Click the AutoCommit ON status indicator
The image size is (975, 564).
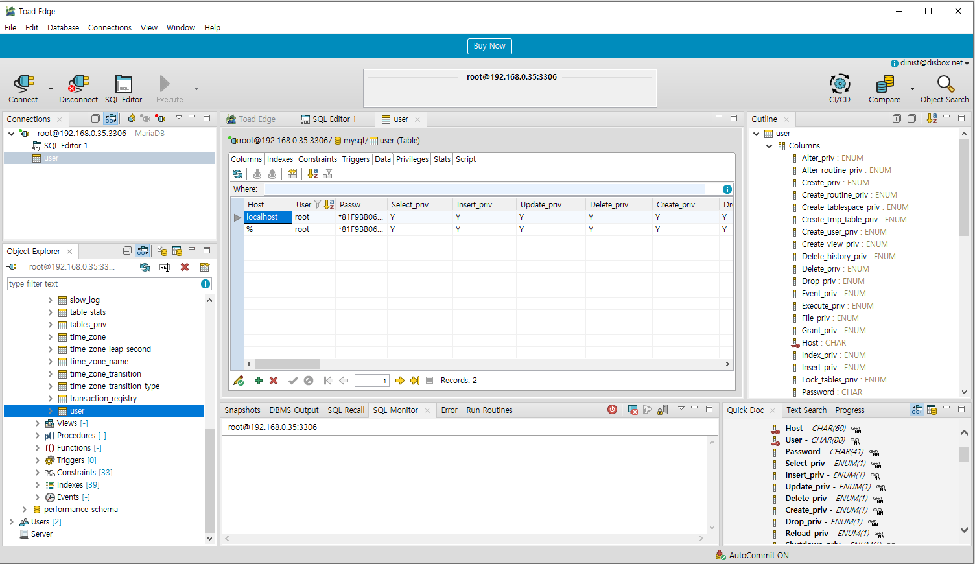[752, 555]
